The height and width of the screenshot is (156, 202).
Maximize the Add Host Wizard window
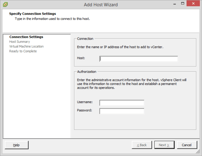tap(182, 3)
